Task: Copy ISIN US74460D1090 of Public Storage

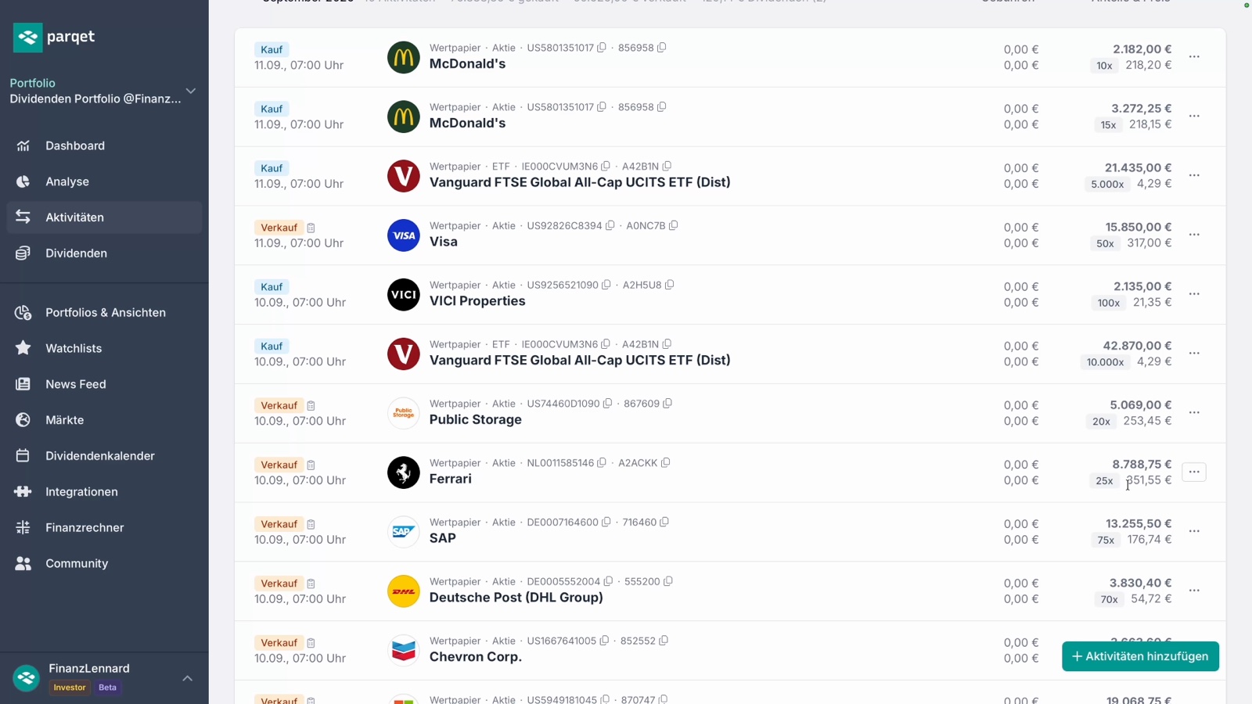Action: click(608, 404)
